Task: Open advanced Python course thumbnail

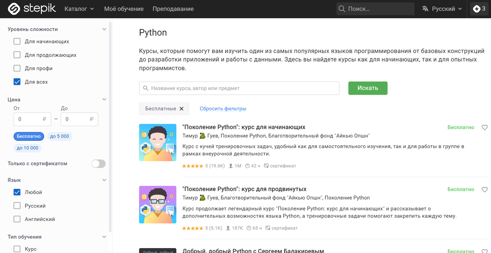Action: coord(158,204)
